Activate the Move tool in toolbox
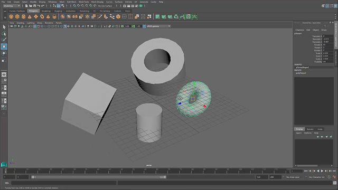 coord(4,46)
